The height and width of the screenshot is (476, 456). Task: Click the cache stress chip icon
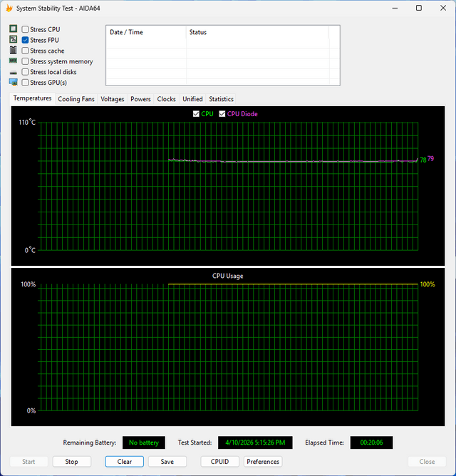click(x=13, y=50)
